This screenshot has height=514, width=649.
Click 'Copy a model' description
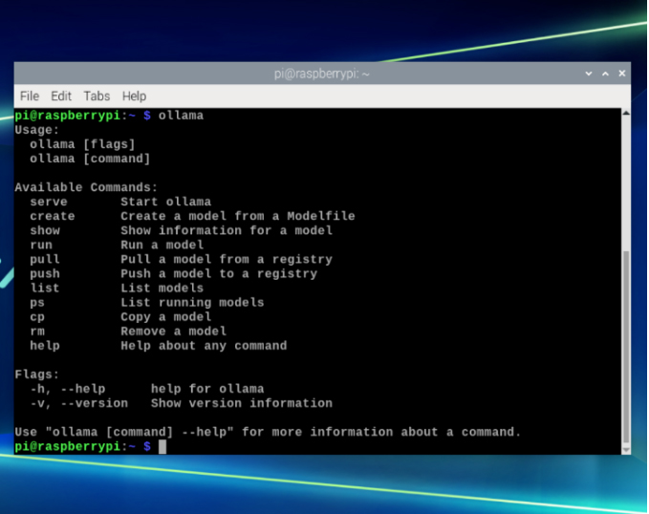click(x=166, y=317)
